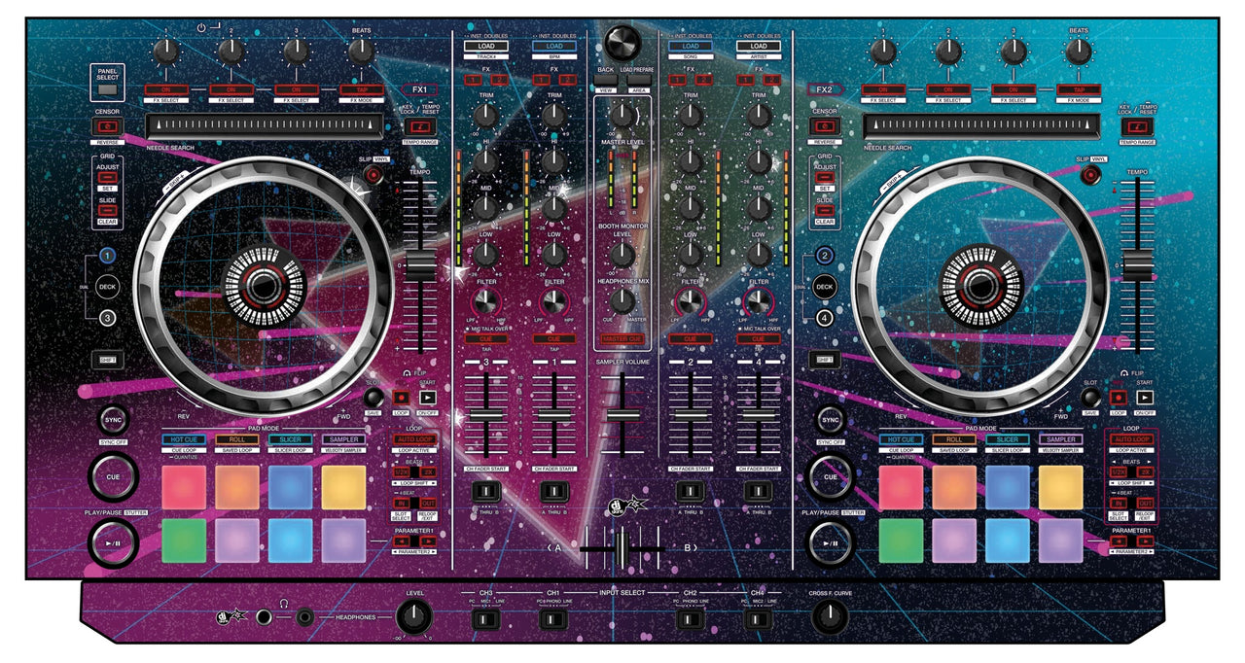1245x663 pixels.
Task: Tap the left deck PARAMETER1 left arrow
Action: coord(402,541)
